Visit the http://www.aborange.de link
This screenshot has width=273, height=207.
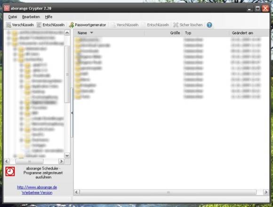click(37, 187)
